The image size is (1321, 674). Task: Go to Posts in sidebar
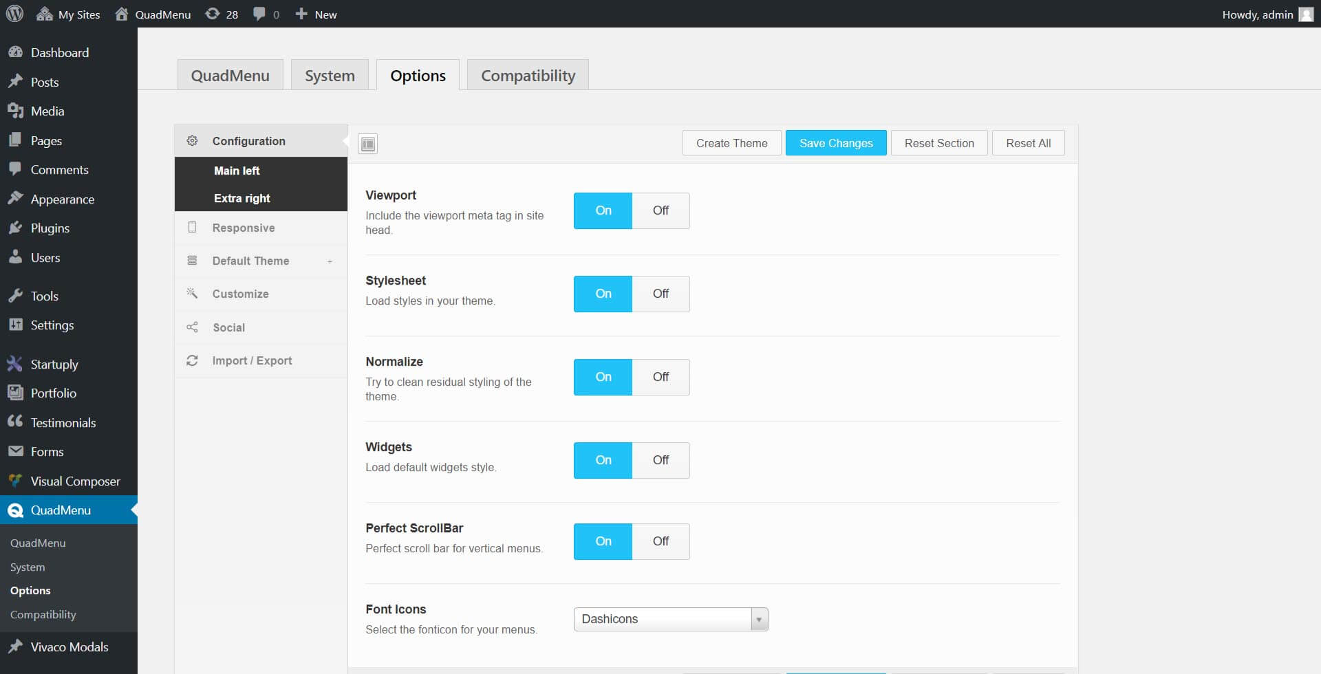click(x=69, y=82)
